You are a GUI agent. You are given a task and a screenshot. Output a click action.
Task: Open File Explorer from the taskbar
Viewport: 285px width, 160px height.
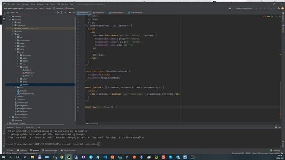tap(33, 157)
